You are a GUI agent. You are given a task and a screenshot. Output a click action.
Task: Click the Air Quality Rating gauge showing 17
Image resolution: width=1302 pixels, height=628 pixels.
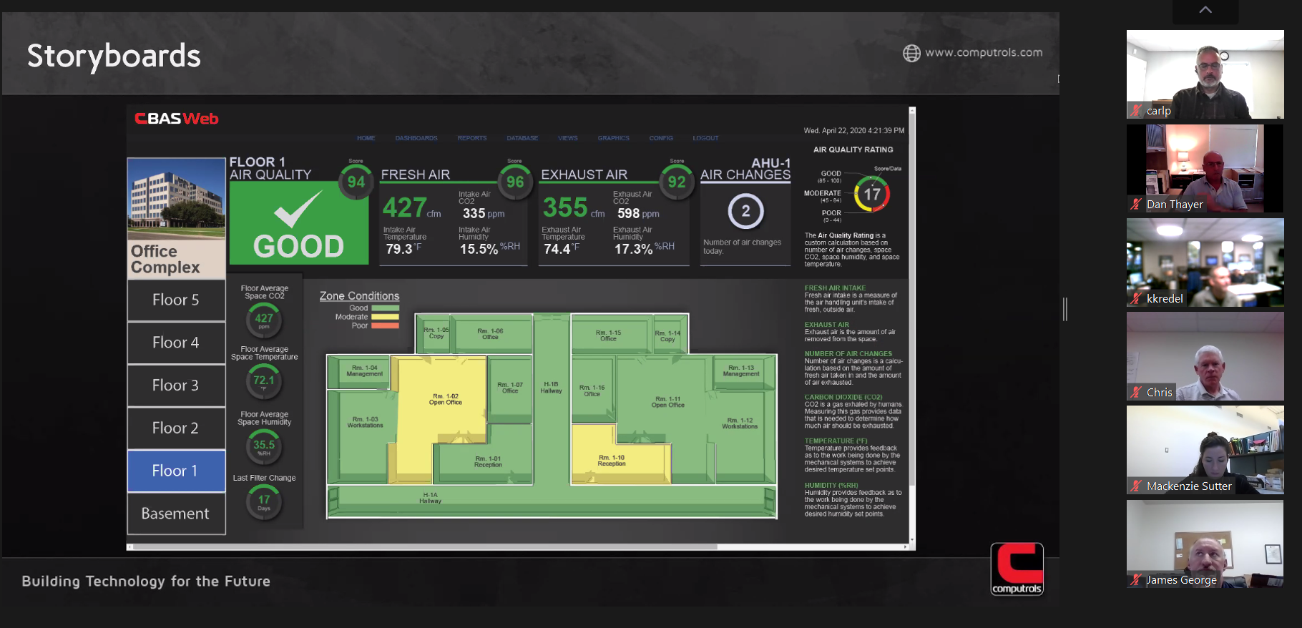tap(872, 194)
